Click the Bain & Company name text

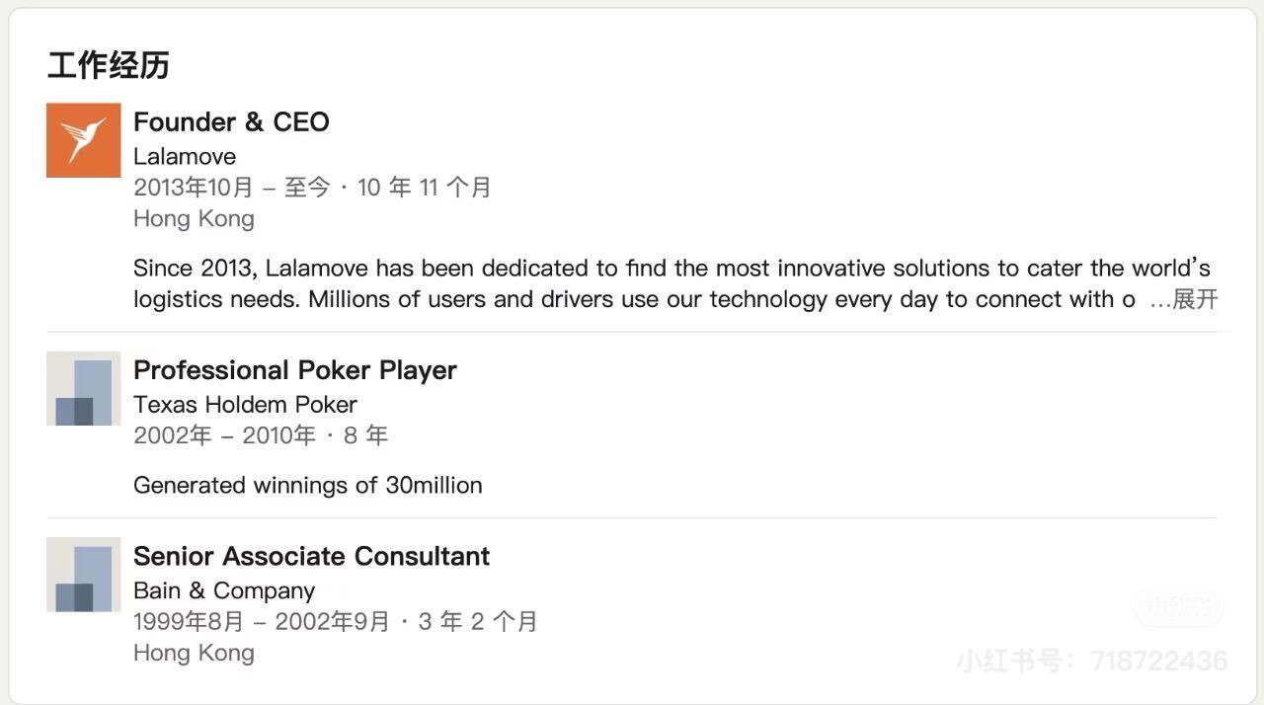pyautogui.click(x=224, y=590)
